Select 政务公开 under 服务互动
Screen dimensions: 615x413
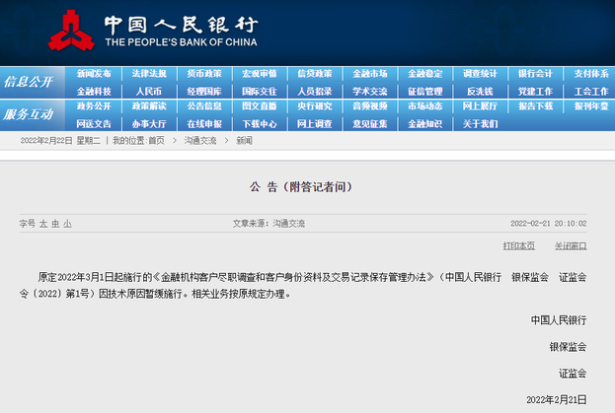tap(94, 106)
